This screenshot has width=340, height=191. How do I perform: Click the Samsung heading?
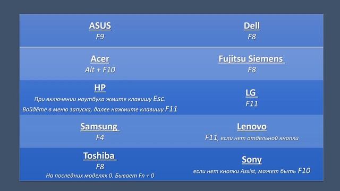click(x=100, y=127)
